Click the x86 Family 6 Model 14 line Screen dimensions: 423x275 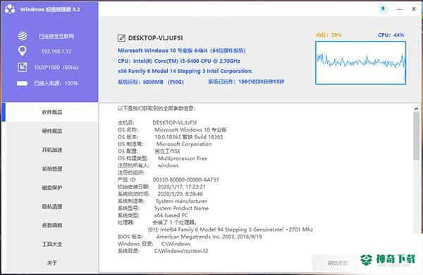pos(185,71)
